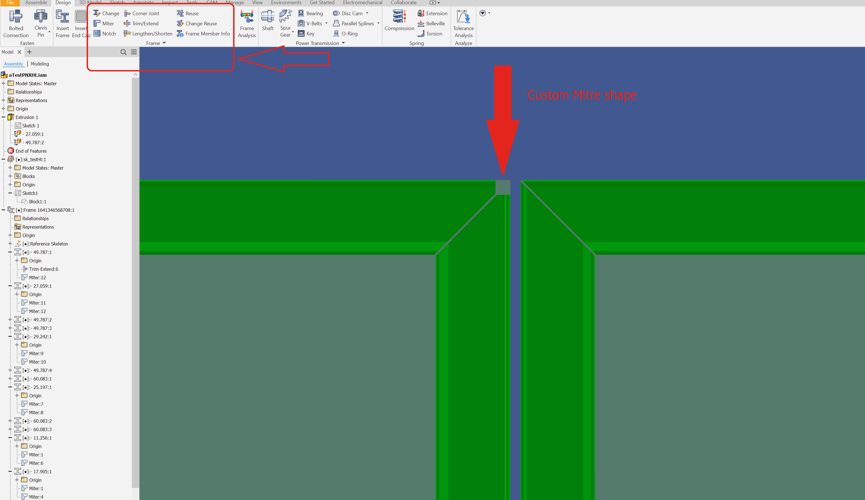This screenshot has height=500, width=865.
Task: Select the Notch frame tool
Action: (105, 33)
